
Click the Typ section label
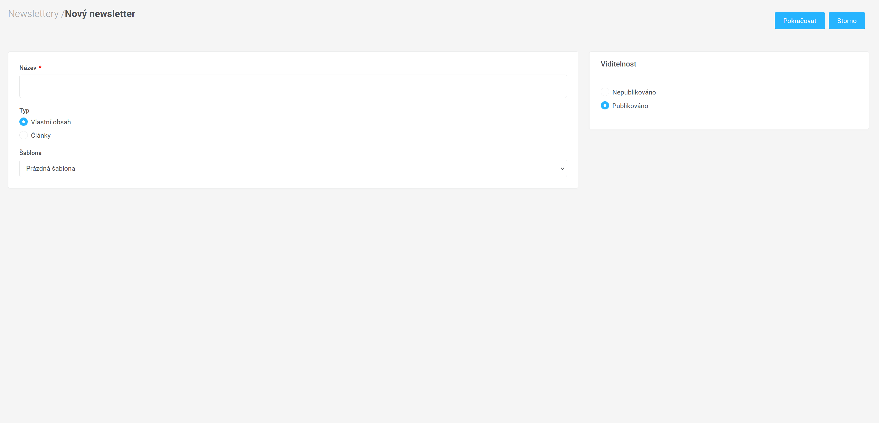coord(24,110)
